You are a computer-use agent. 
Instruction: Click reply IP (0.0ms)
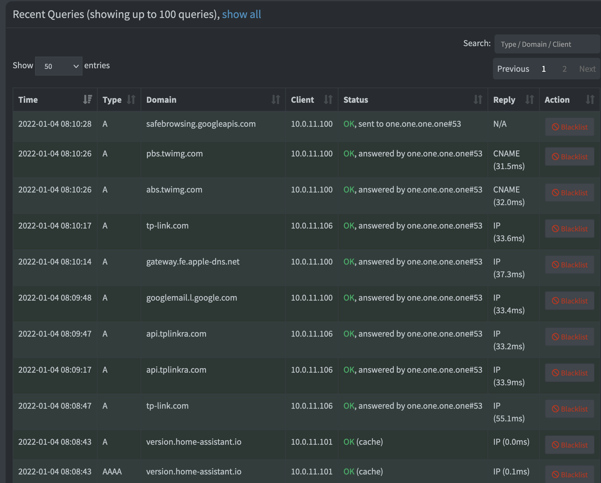[511, 442]
